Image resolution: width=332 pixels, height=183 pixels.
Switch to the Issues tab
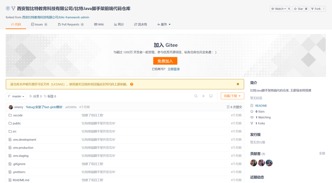click(39, 24)
